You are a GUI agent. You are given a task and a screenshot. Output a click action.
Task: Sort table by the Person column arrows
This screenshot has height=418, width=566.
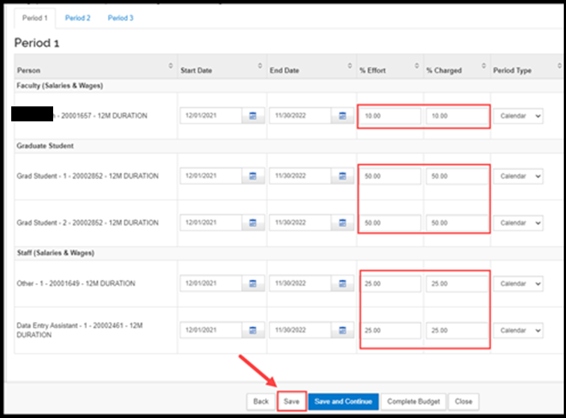[171, 67]
